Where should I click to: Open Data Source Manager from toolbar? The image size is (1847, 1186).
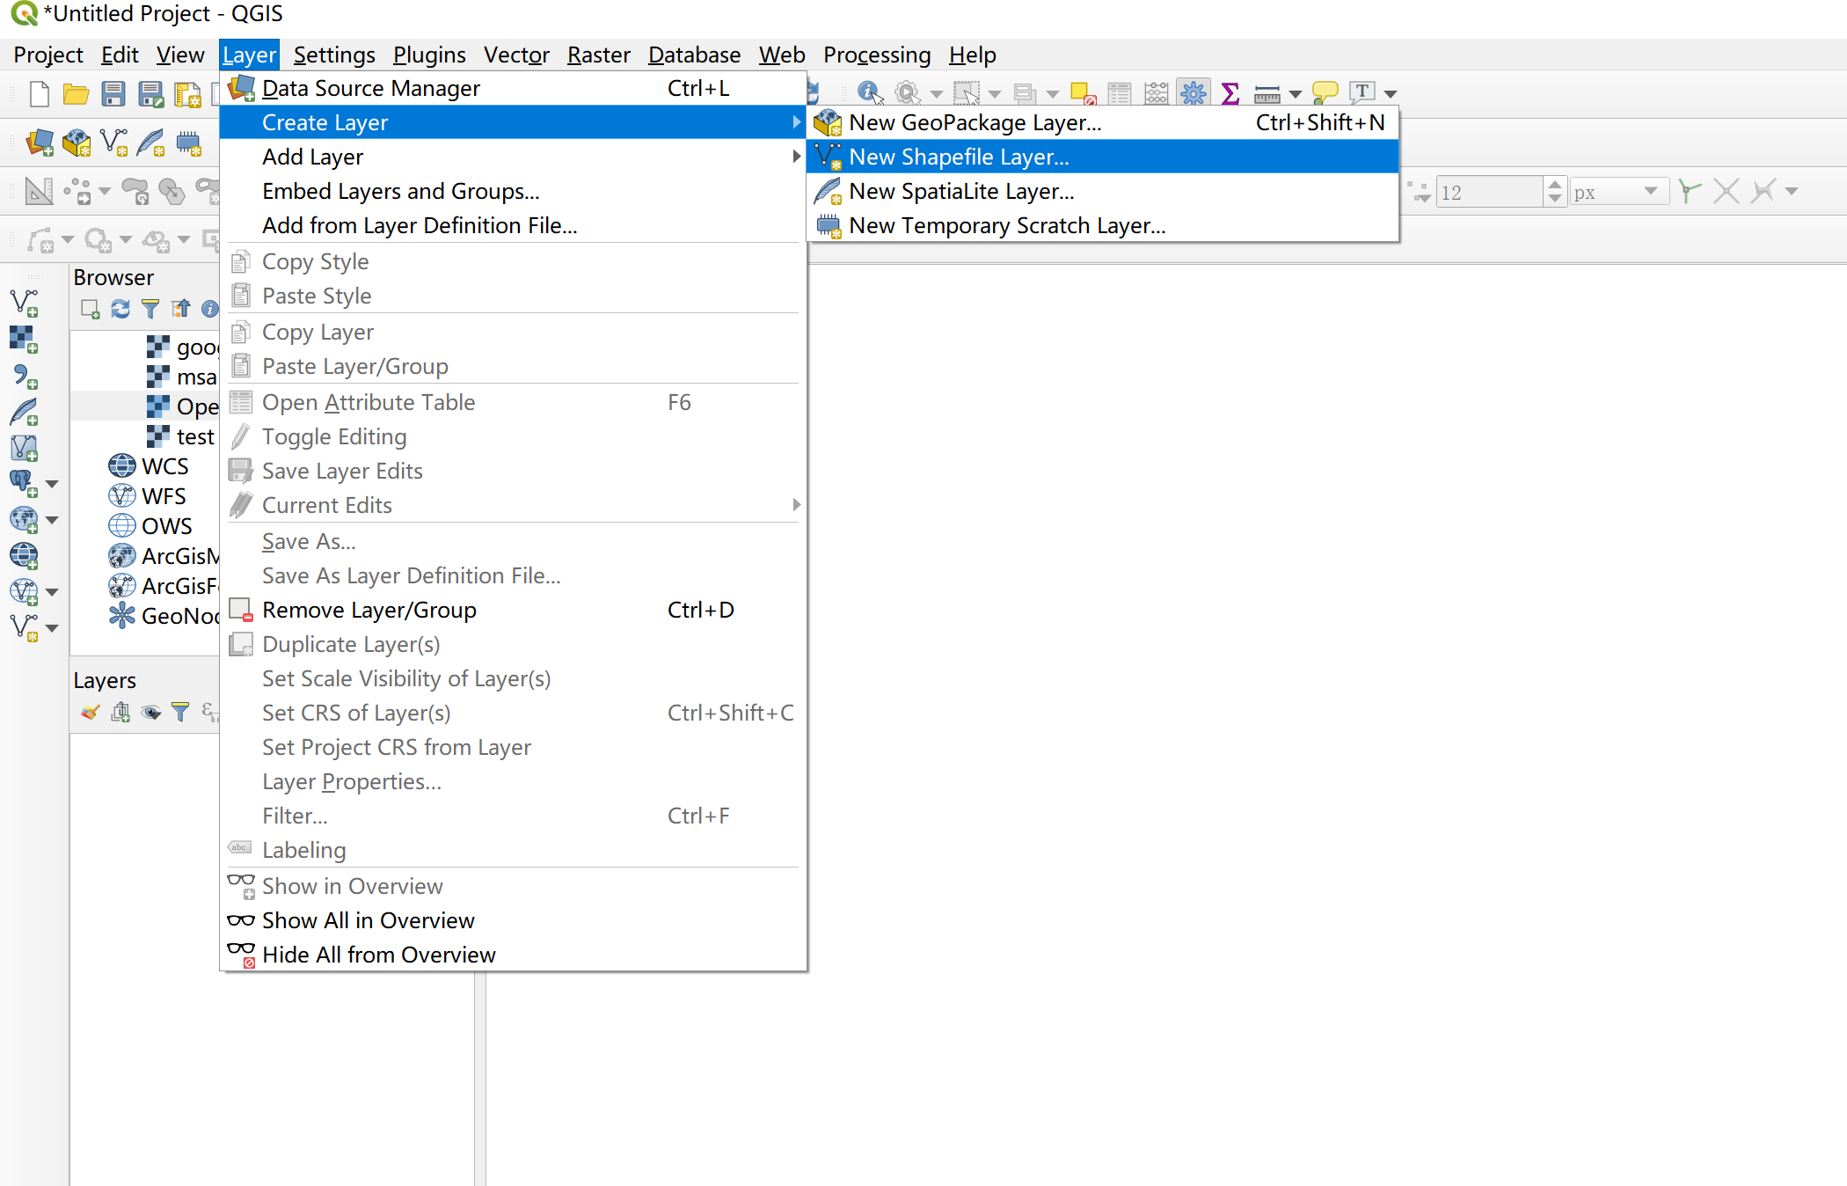[39, 143]
